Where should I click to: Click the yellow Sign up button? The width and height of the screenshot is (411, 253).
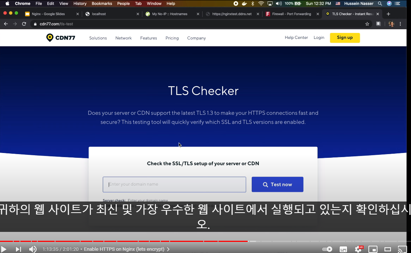click(x=345, y=37)
